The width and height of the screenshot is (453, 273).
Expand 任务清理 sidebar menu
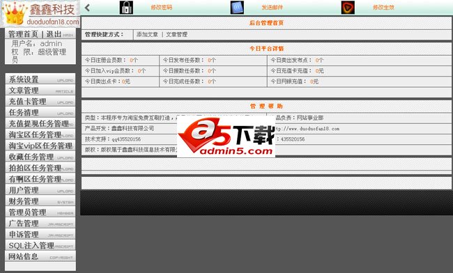[x=40, y=112]
